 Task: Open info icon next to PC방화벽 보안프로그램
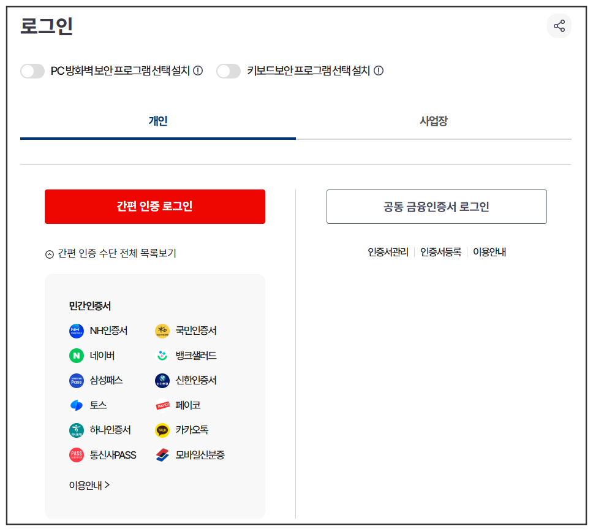pos(198,71)
